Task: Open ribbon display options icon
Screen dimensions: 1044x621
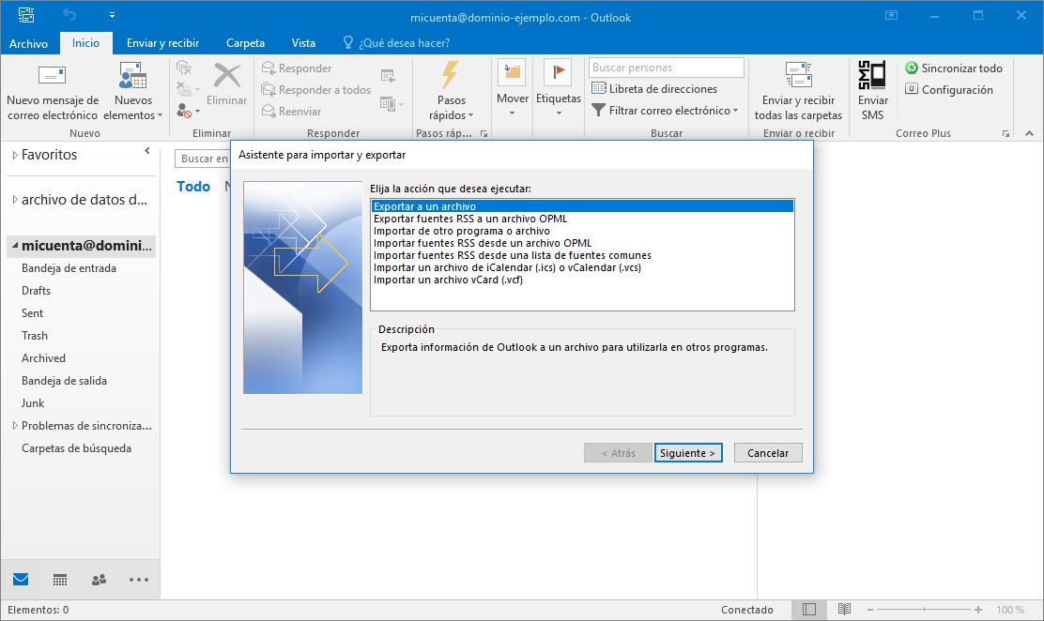Action: point(892,15)
